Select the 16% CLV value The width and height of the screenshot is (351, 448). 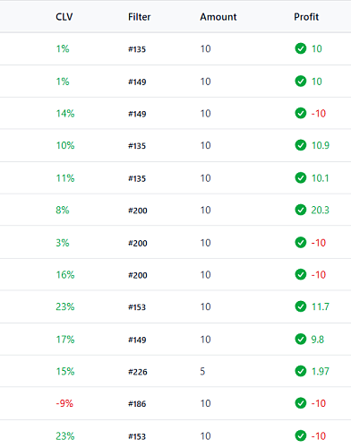65,275
